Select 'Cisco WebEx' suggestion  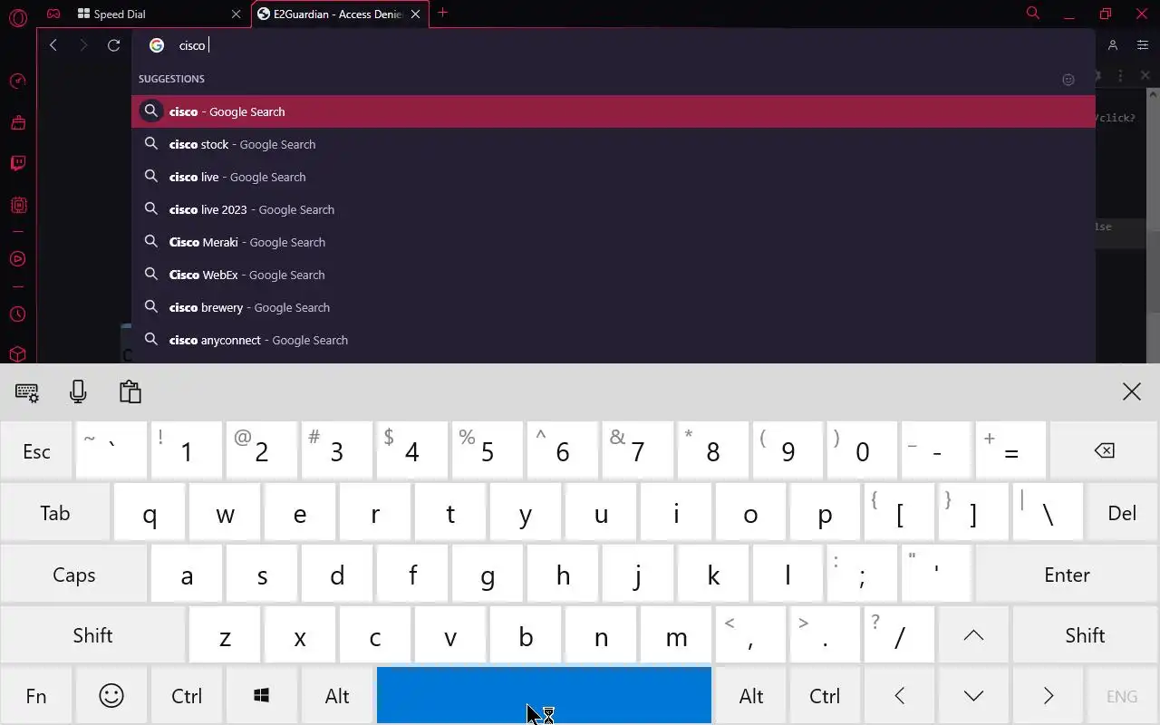[x=614, y=275]
